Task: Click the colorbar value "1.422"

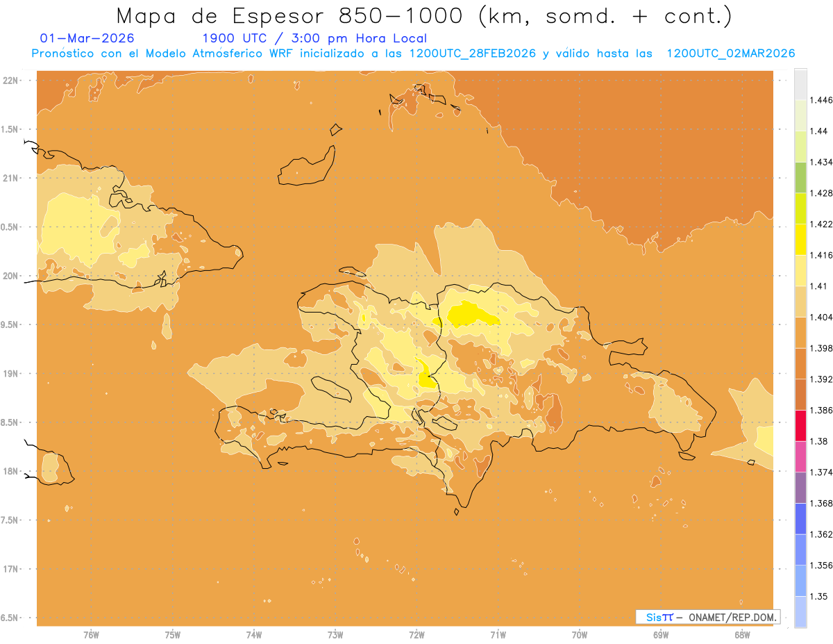Action: pyautogui.click(x=821, y=224)
